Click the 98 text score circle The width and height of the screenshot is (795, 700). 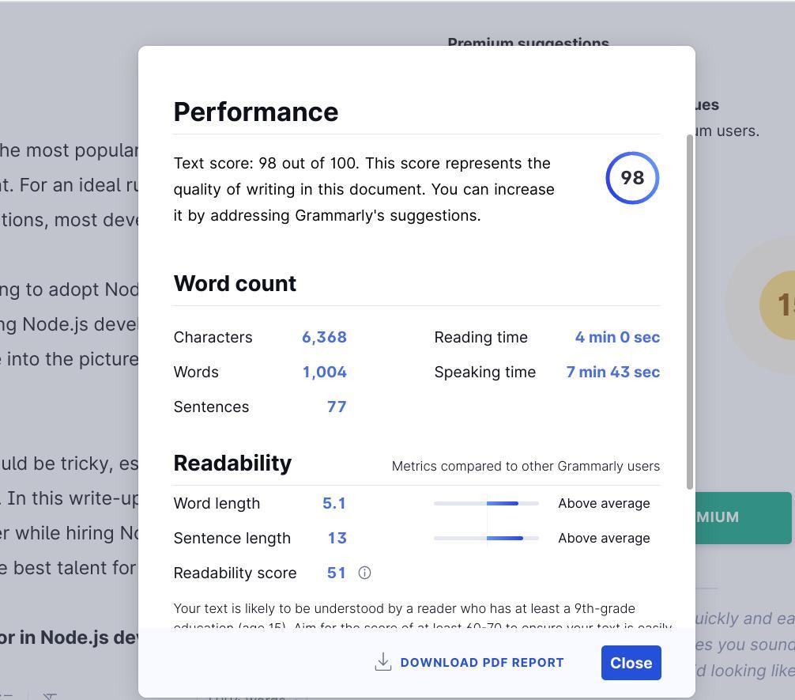point(632,178)
